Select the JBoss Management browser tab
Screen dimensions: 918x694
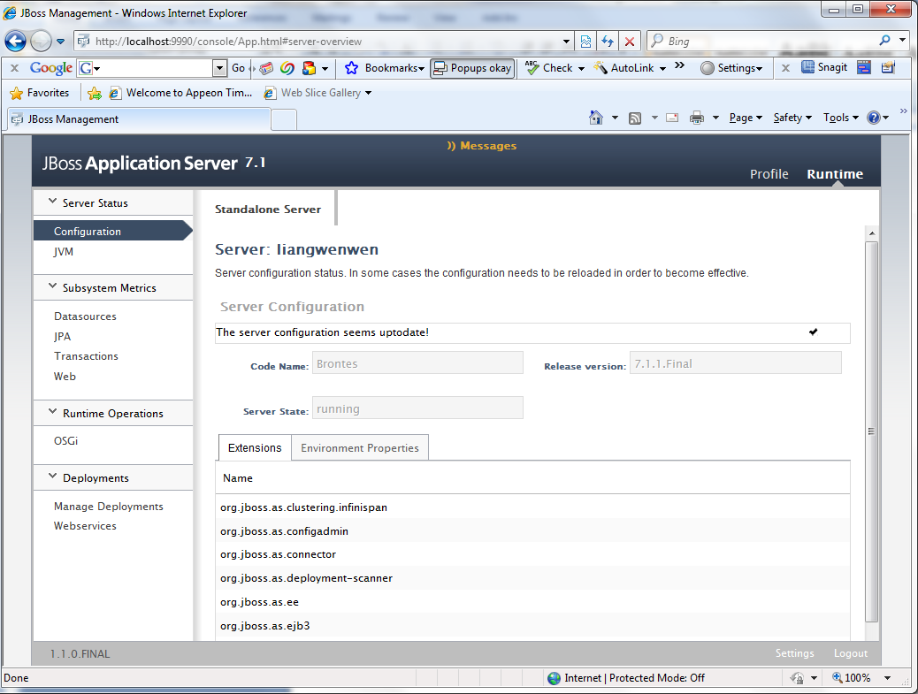tap(139, 118)
